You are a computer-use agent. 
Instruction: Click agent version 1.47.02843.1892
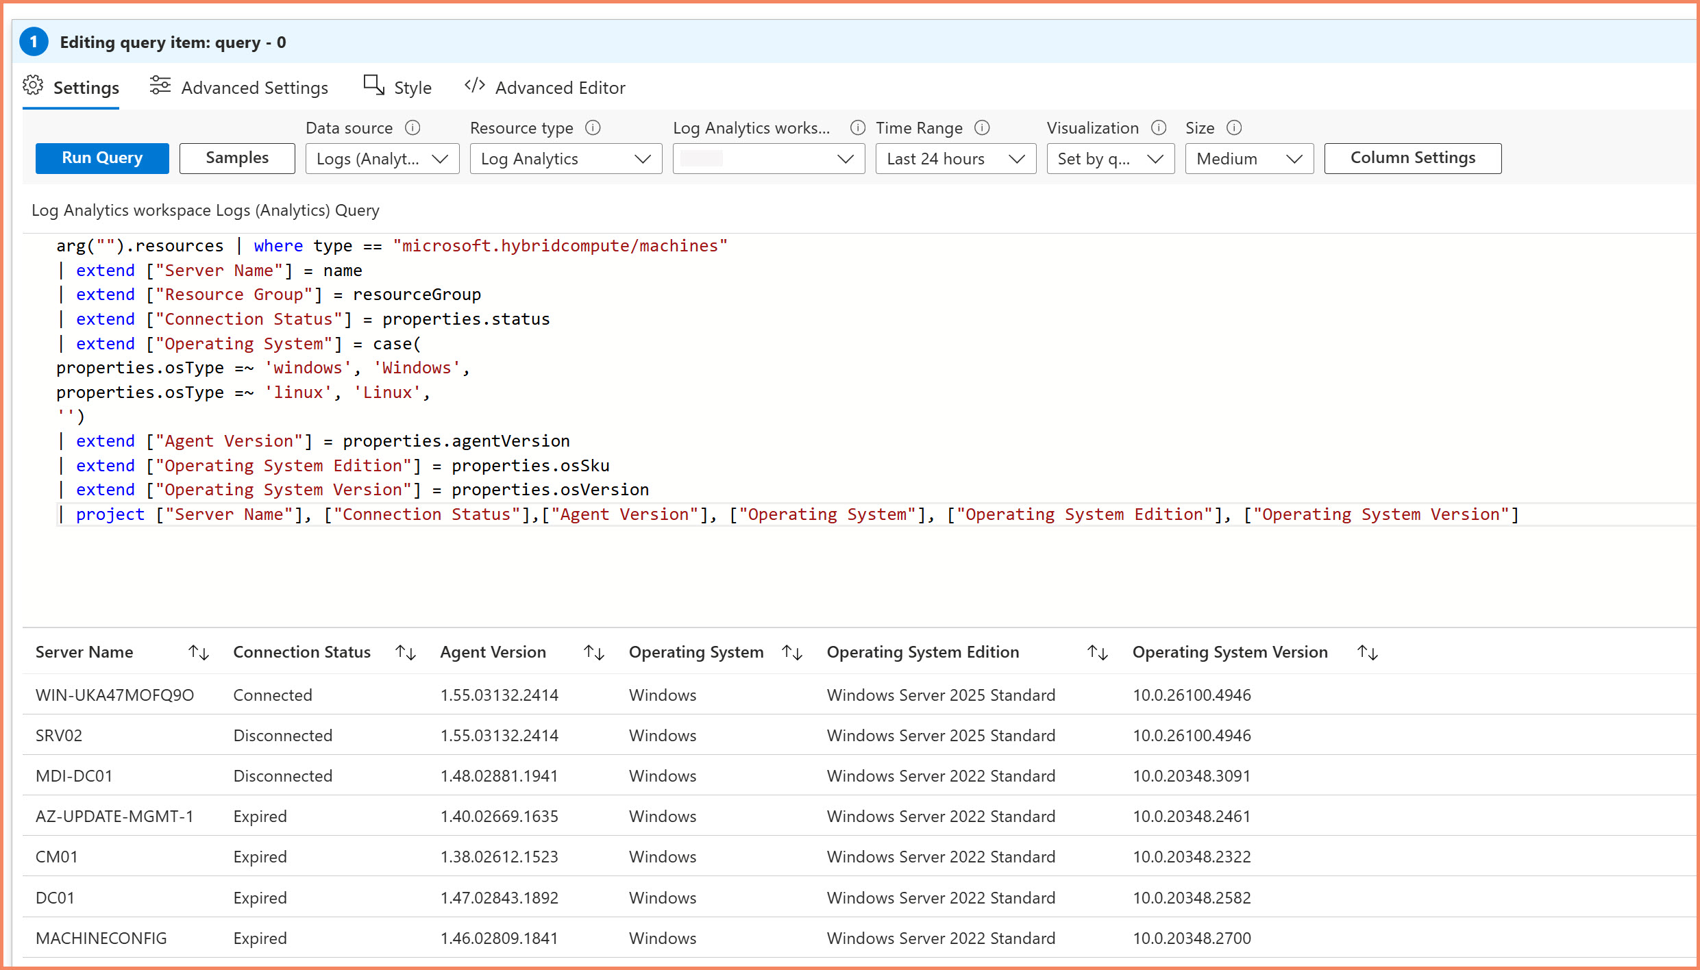pos(500,898)
